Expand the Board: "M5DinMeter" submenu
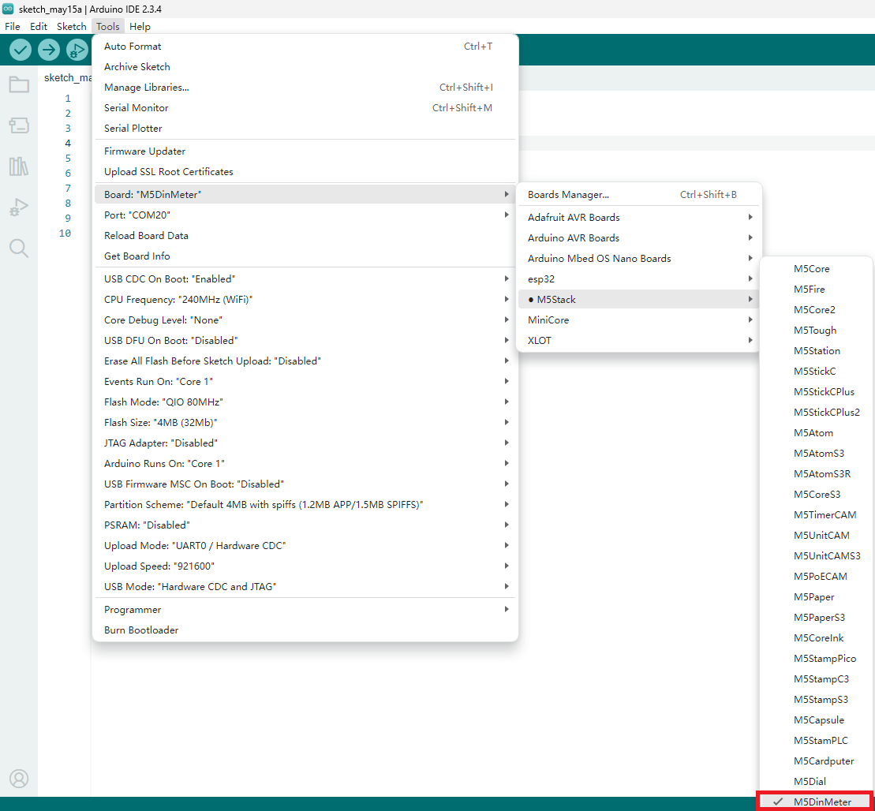 pos(305,195)
